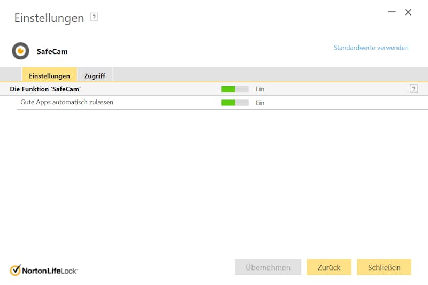Viewport: 428px width, 285px height.
Task: Go back with the Zurück button
Action: (x=329, y=267)
